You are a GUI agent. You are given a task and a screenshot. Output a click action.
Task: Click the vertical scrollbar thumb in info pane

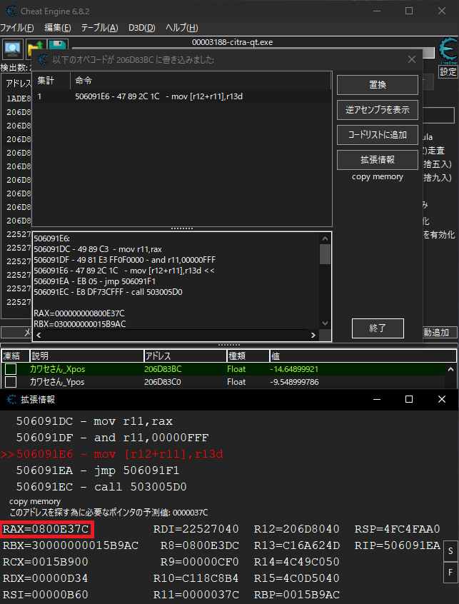coord(325,254)
